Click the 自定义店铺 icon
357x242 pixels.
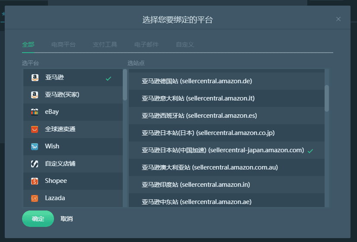pyautogui.click(x=35, y=164)
